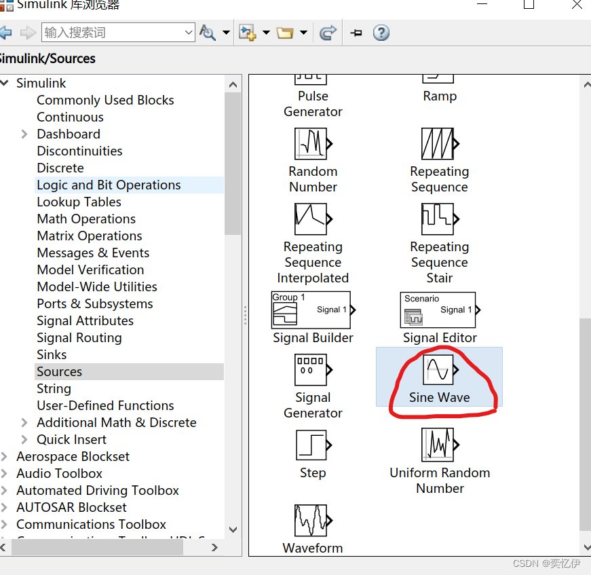The width and height of the screenshot is (591, 575).
Task: Click the pin stay-on-top icon
Action: pyautogui.click(x=356, y=33)
